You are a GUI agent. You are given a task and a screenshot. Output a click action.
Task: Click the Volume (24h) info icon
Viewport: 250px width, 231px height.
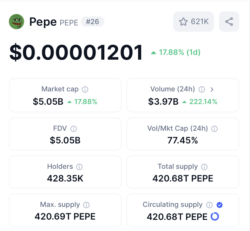tap(201, 89)
